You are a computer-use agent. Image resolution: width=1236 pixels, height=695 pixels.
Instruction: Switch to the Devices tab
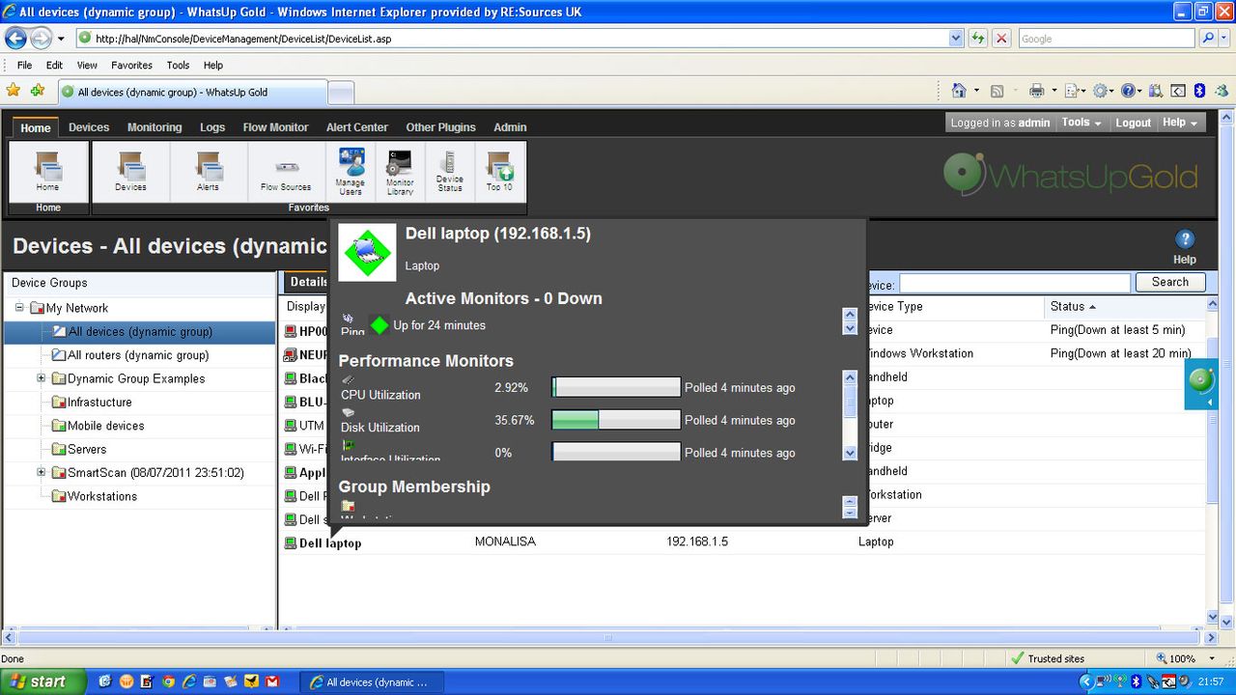pyautogui.click(x=89, y=127)
